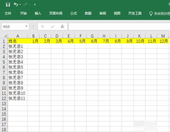The width and height of the screenshot is (170, 132).
Task: Select the cell containing 张无忌8
Action: click(18, 83)
